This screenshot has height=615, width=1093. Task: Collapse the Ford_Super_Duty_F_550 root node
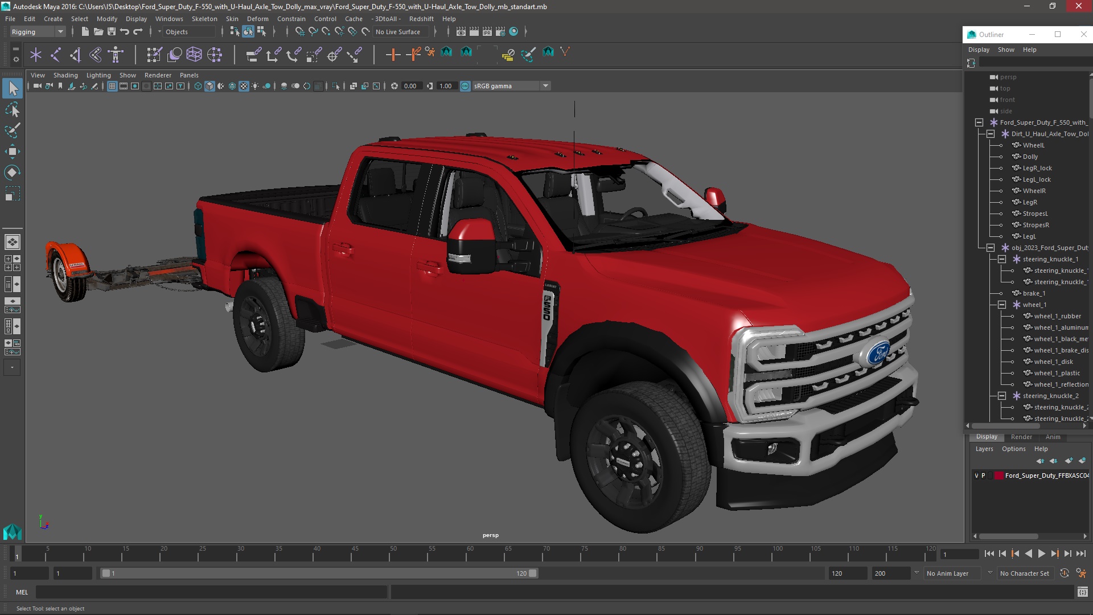(979, 122)
